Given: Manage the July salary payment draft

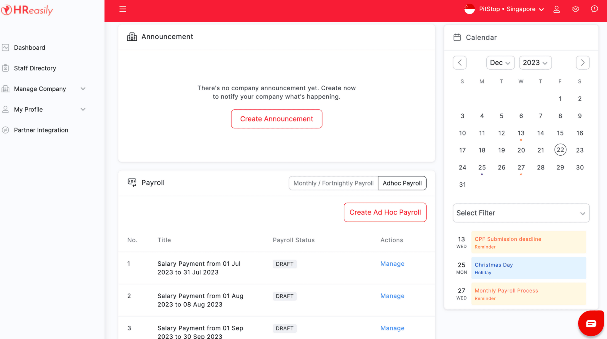Looking at the screenshot, I should (392, 264).
